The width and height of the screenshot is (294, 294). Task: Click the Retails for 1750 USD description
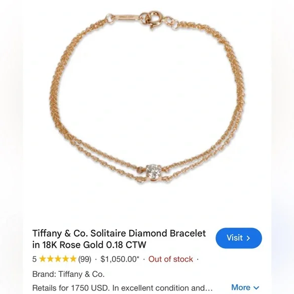(123, 287)
